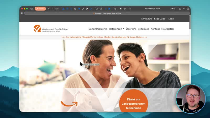Select Über uns in the navigation
The height and width of the screenshot is (118, 210).
coord(131,29)
